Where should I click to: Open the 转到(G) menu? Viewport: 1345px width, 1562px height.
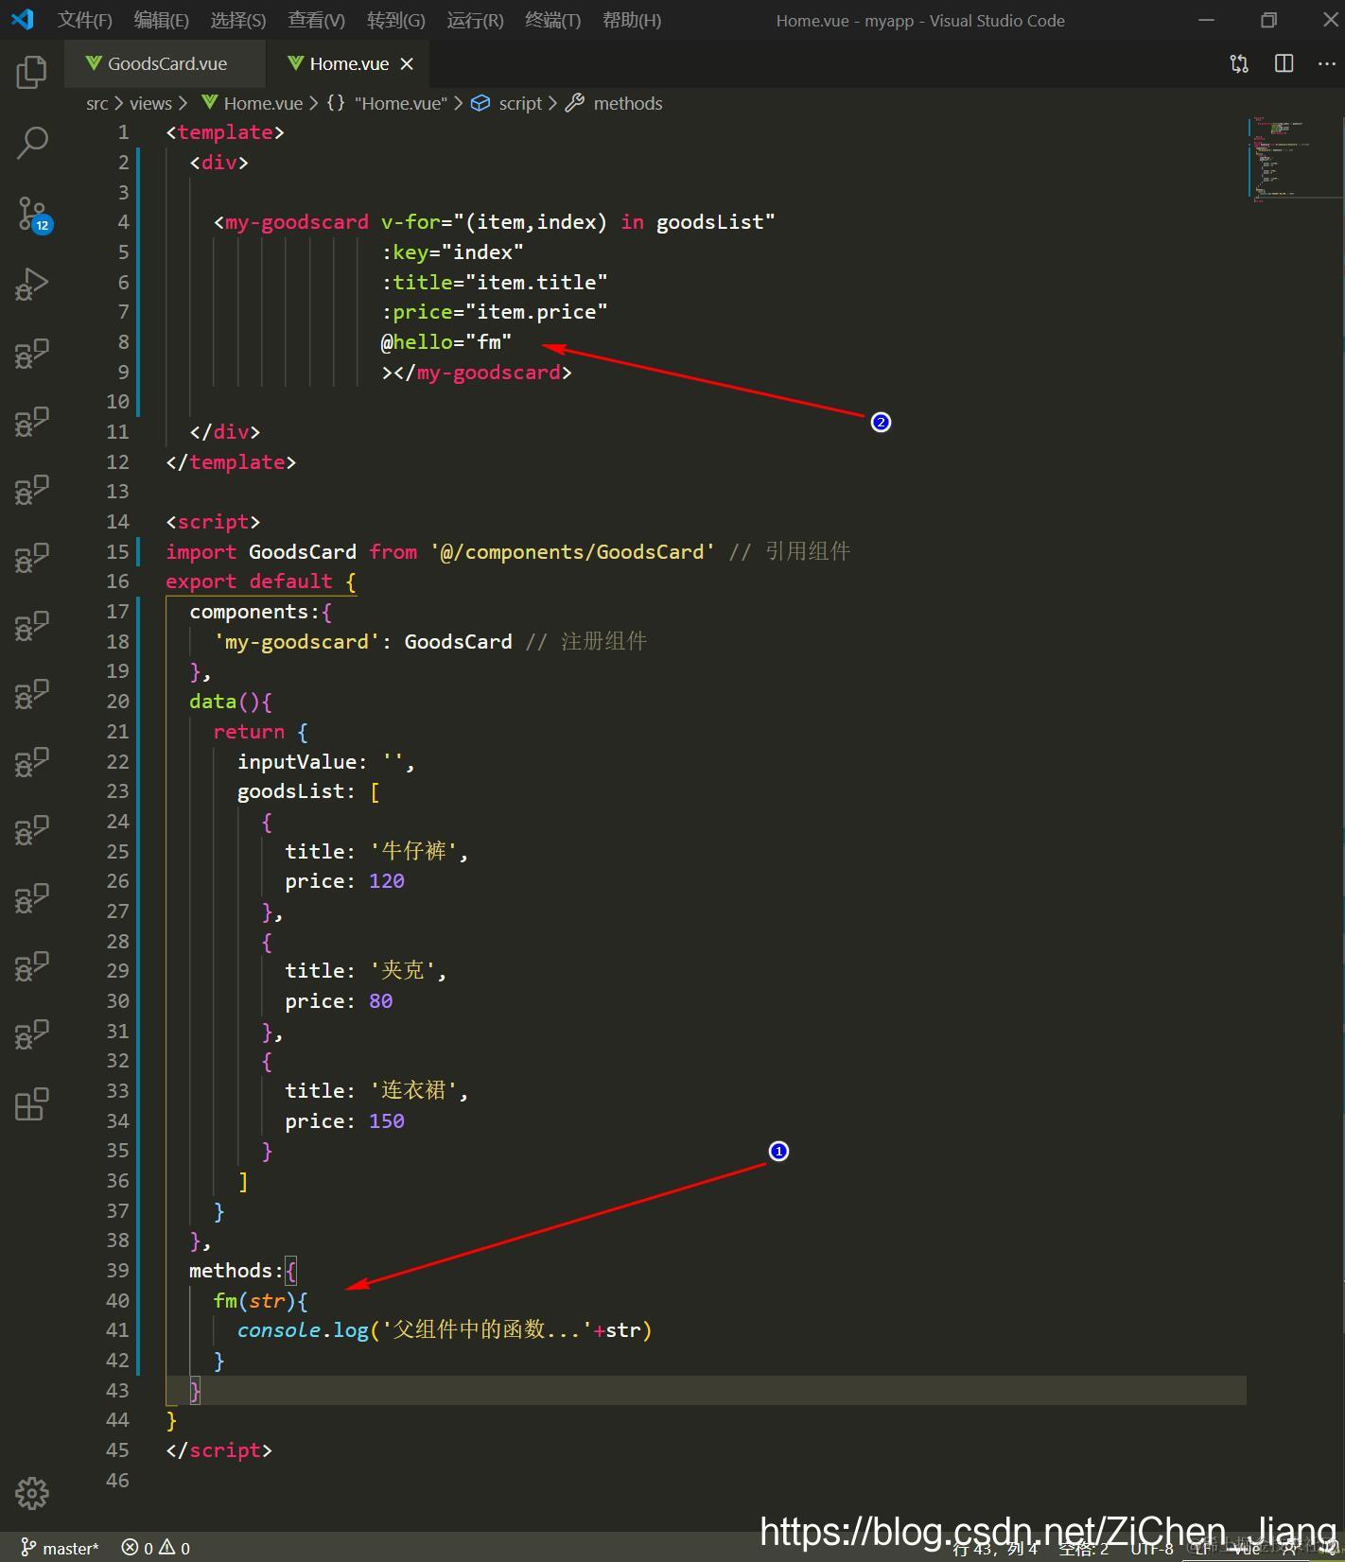(x=396, y=20)
